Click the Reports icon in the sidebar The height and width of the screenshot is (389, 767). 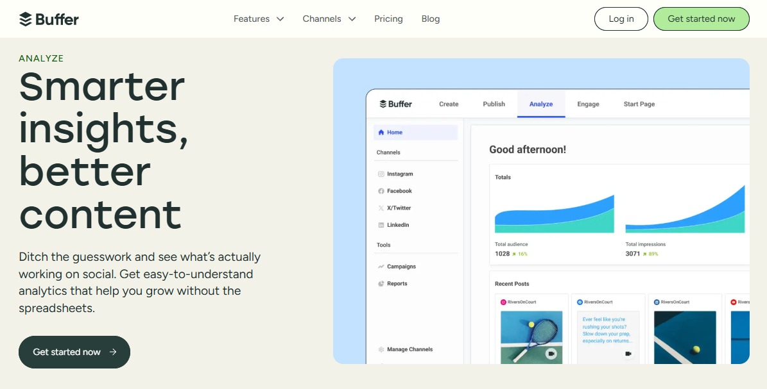(x=381, y=283)
